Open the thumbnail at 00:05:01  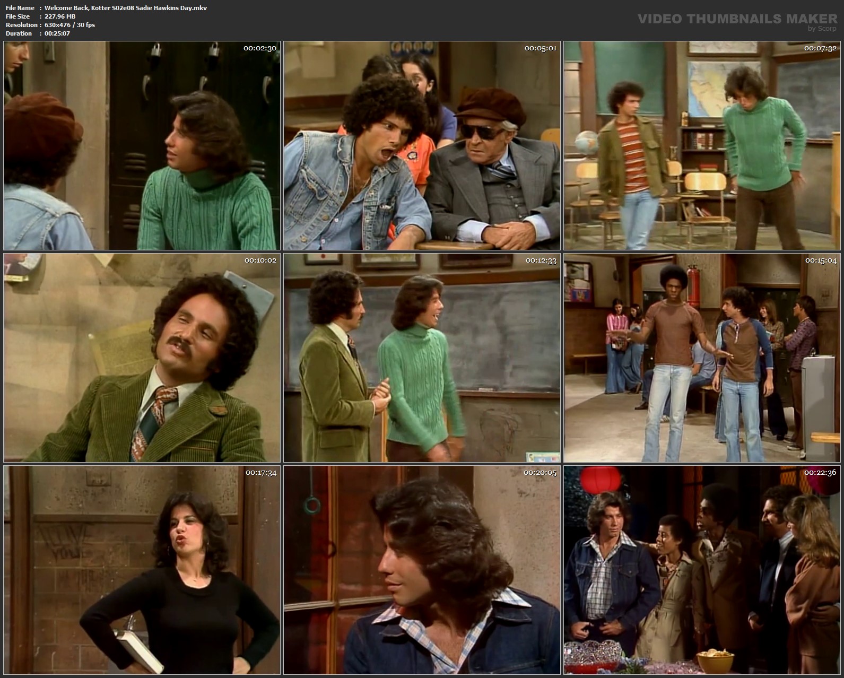[422, 146]
